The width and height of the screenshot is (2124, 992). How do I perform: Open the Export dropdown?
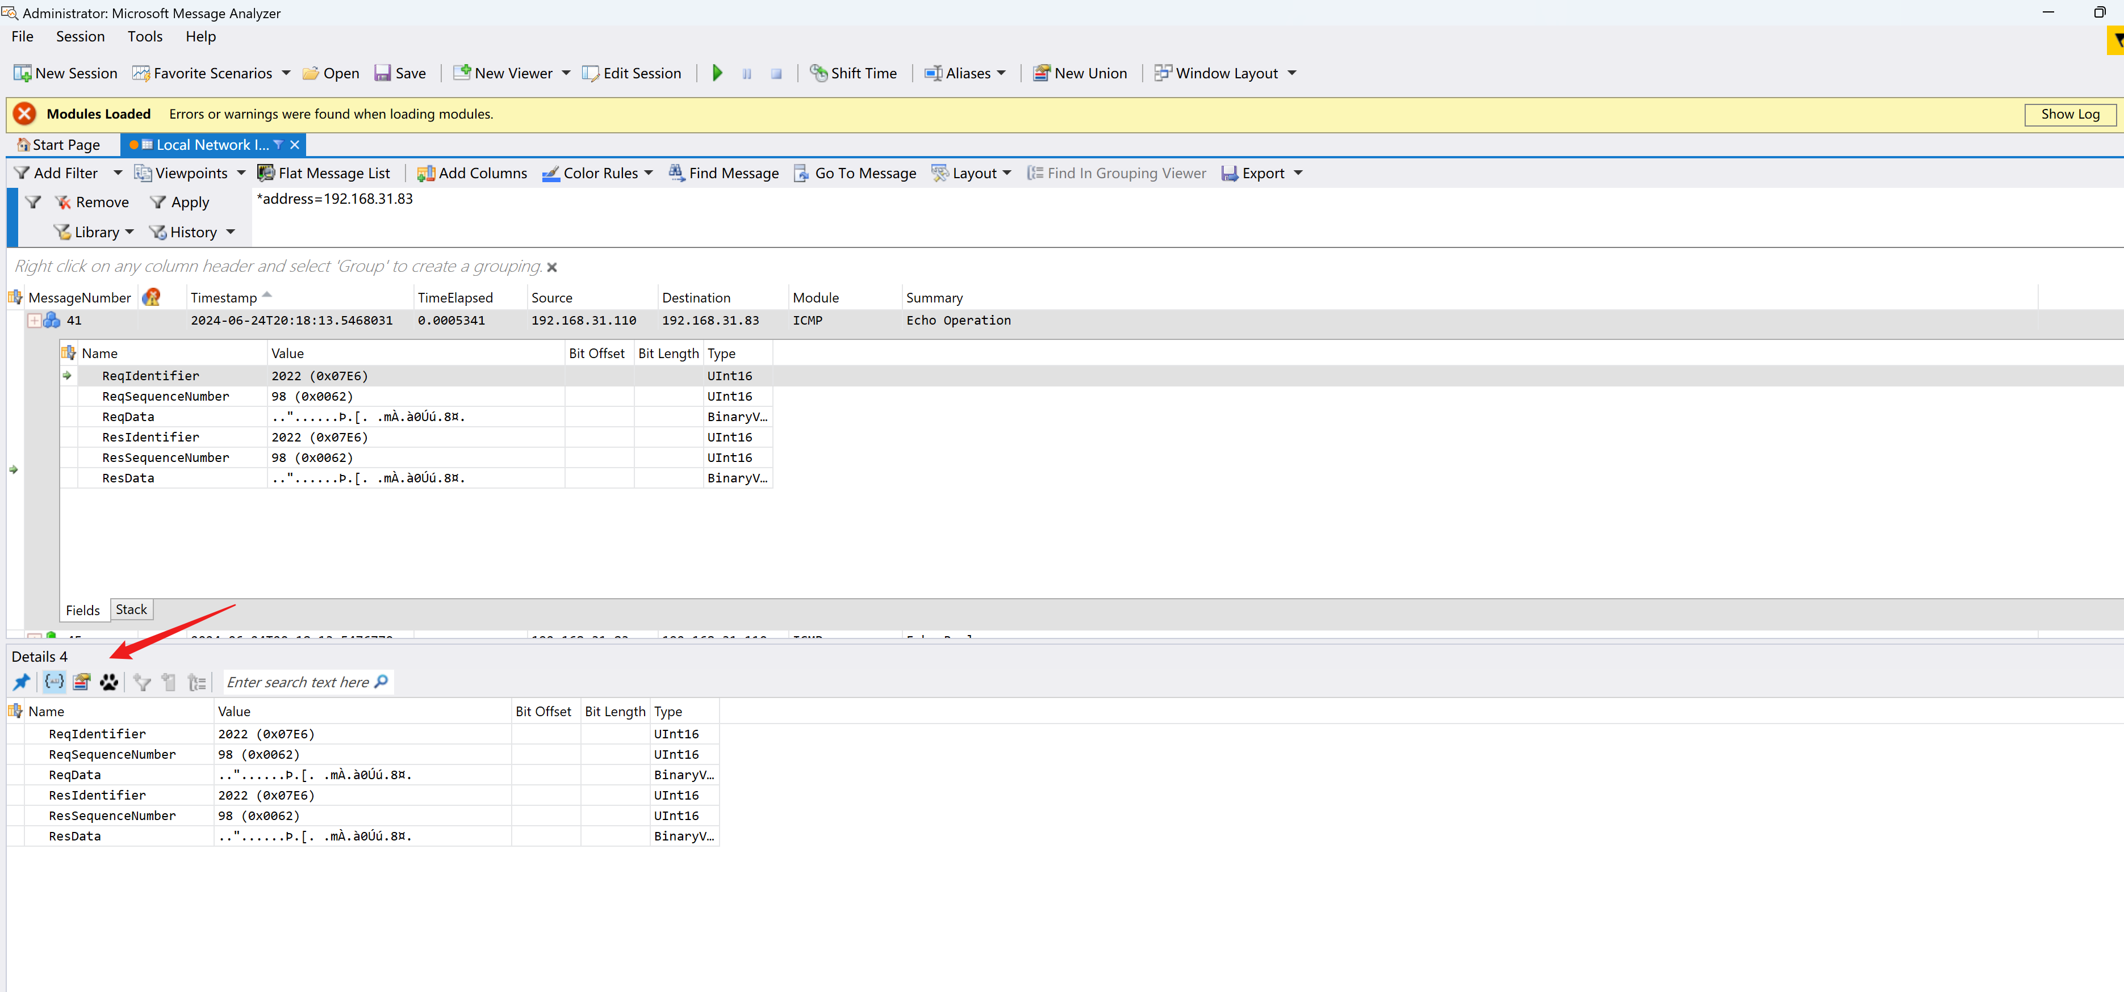(1261, 173)
